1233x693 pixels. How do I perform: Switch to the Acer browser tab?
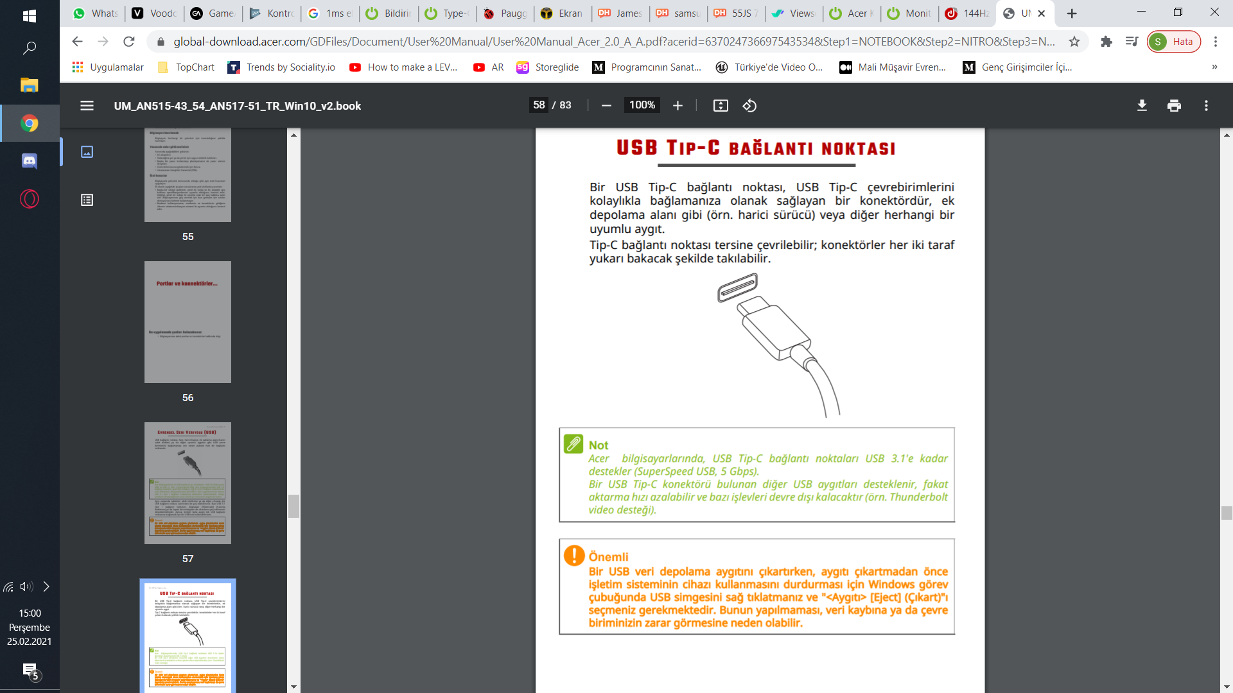pos(852,13)
